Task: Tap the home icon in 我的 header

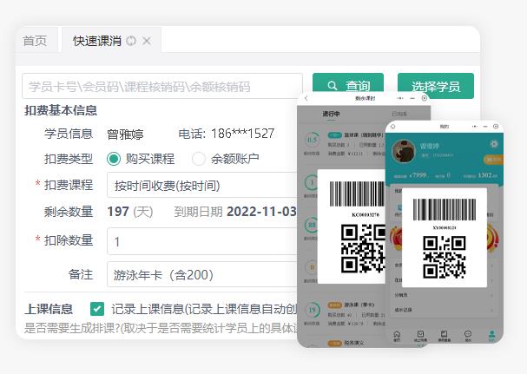Action: [392, 127]
